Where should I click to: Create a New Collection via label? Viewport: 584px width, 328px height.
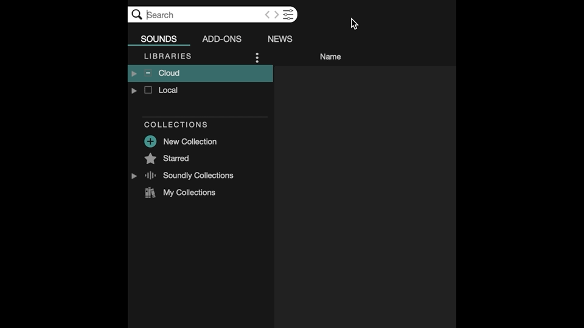click(x=190, y=142)
